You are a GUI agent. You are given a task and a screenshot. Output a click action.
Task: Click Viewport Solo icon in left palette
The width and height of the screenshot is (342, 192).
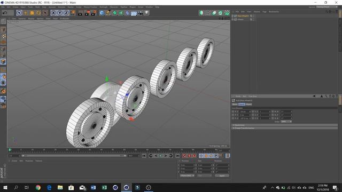(x=3, y=83)
